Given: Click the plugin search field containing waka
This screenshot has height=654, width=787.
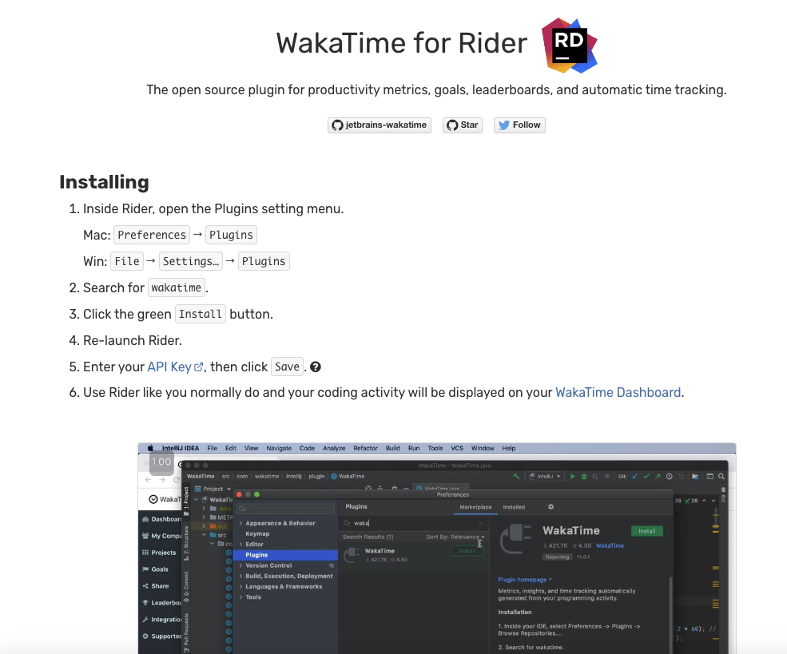Looking at the screenshot, I should pyautogui.click(x=413, y=523).
